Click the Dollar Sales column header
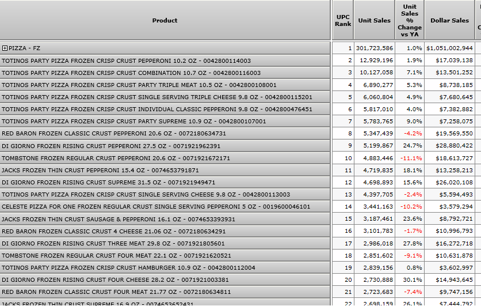The image size is (481, 306). click(x=449, y=21)
